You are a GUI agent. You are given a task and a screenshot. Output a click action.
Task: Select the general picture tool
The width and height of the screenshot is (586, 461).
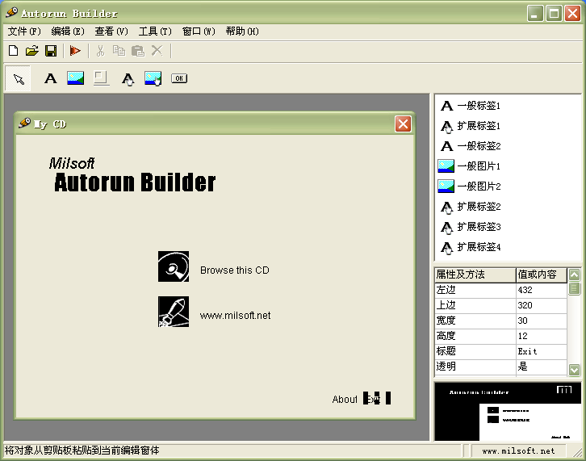click(75, 78)
